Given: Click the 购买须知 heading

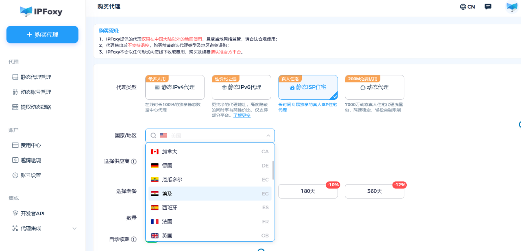Looking at the screenshot, I should (109, 31).
